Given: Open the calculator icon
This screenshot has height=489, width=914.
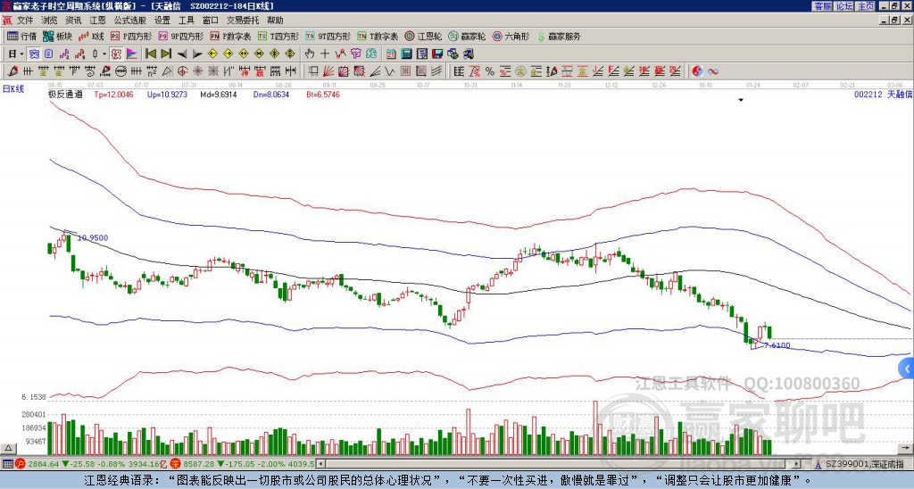Looking at the screenshot, I should click(x=407, y=54).
